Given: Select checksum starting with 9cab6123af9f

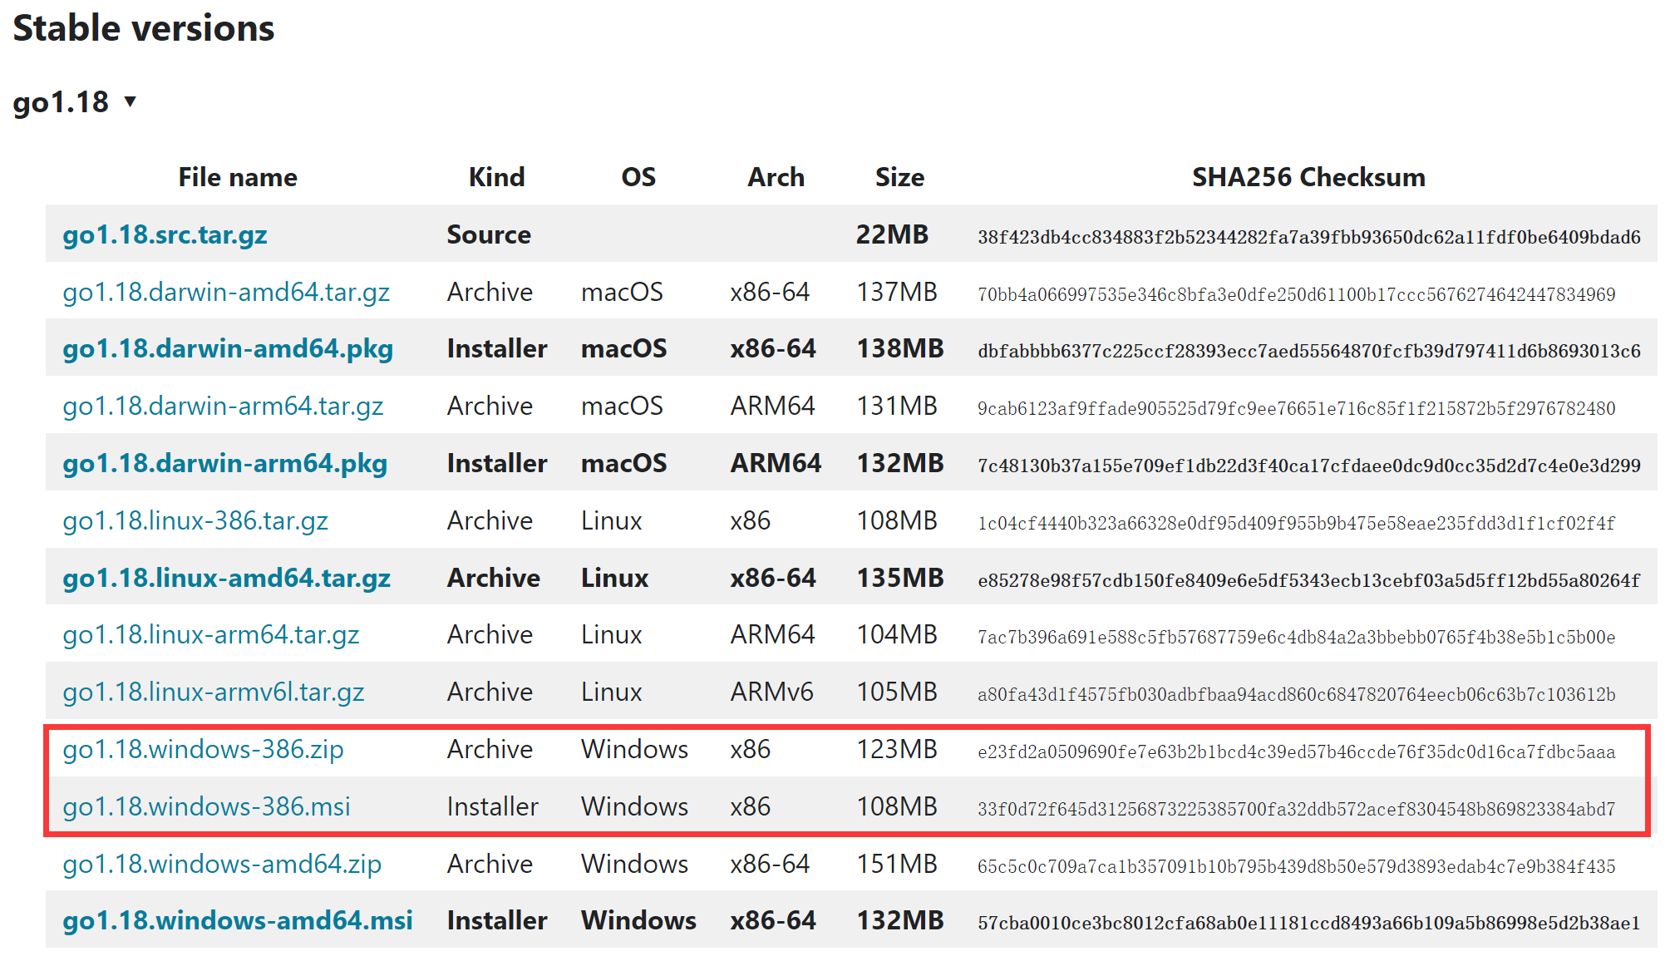Looking at the screenshot, I should click(x=1297, y=408).
